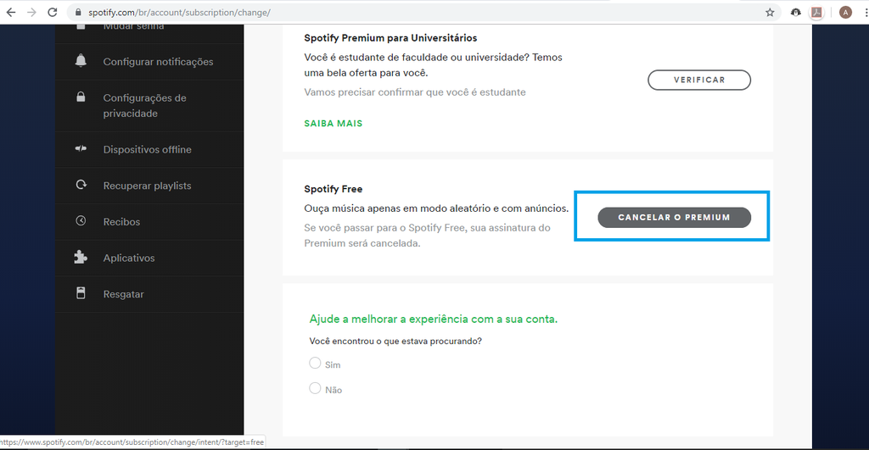This screenshot has width=869, height=450.
Task: Click 'Vamos precisar confirmar que você é estudante' text
Action: coord(414,92)
